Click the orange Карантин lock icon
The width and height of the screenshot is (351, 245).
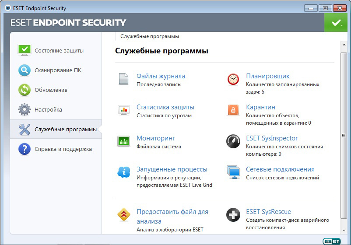[x=233, y=110]
